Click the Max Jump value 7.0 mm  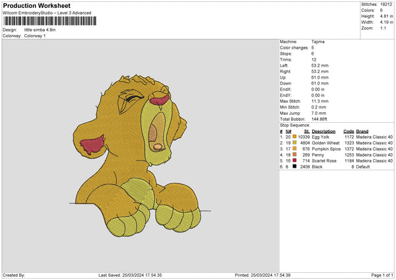[x=319, y=113]
